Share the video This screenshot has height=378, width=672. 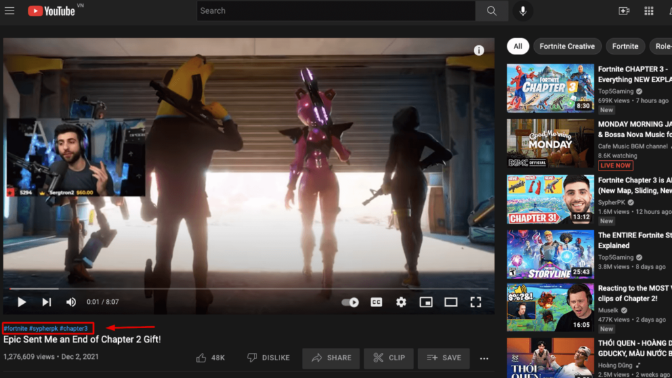[x=331, y=358]
